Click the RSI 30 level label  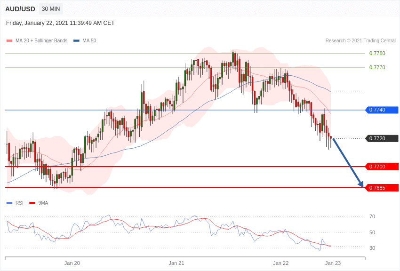[372, 248]
